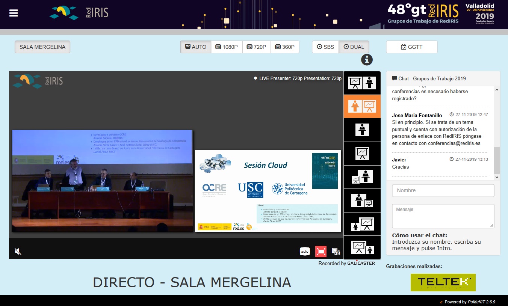Select the highlighted orange presenter-and-presentation layout
The height and width of the screenshot is (306, 508).
[x=362, y=106]
